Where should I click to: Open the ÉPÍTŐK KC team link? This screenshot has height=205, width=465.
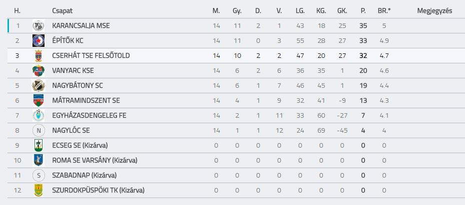[x=67, y=40]
